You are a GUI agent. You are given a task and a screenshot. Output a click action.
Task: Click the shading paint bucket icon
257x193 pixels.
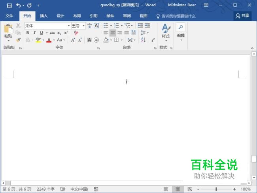pos(106,40)
